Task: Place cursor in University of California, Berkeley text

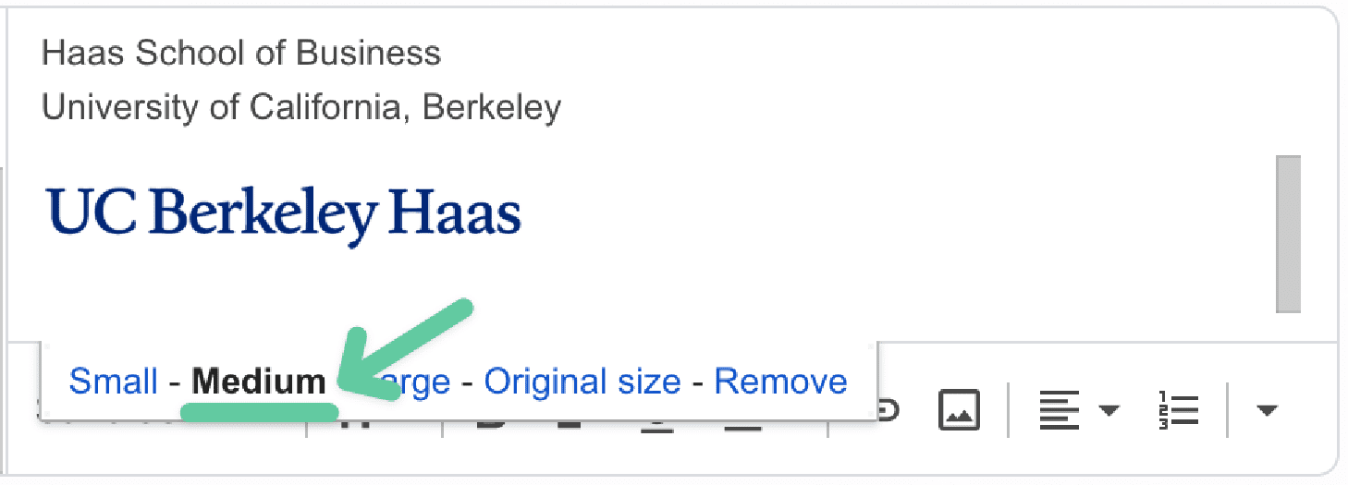Action: click(301, 108)
